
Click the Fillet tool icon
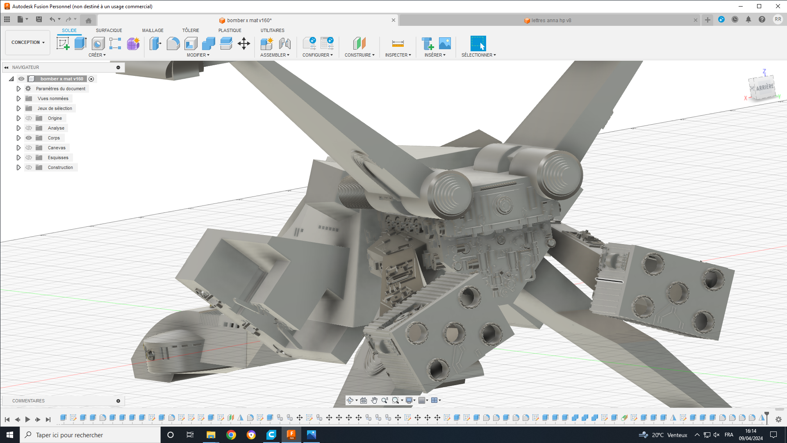point(173,43)
